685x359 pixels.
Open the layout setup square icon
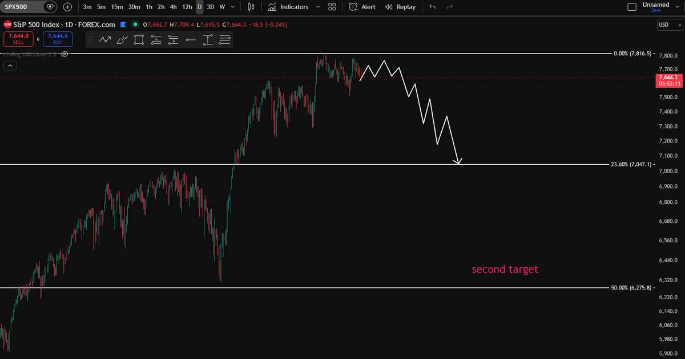(x=632, y=7)
